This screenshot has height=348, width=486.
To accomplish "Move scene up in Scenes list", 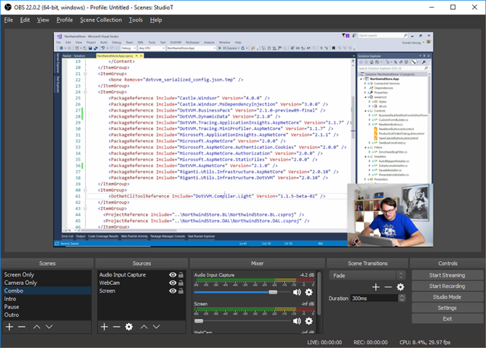I will click(x=36, y=327).
